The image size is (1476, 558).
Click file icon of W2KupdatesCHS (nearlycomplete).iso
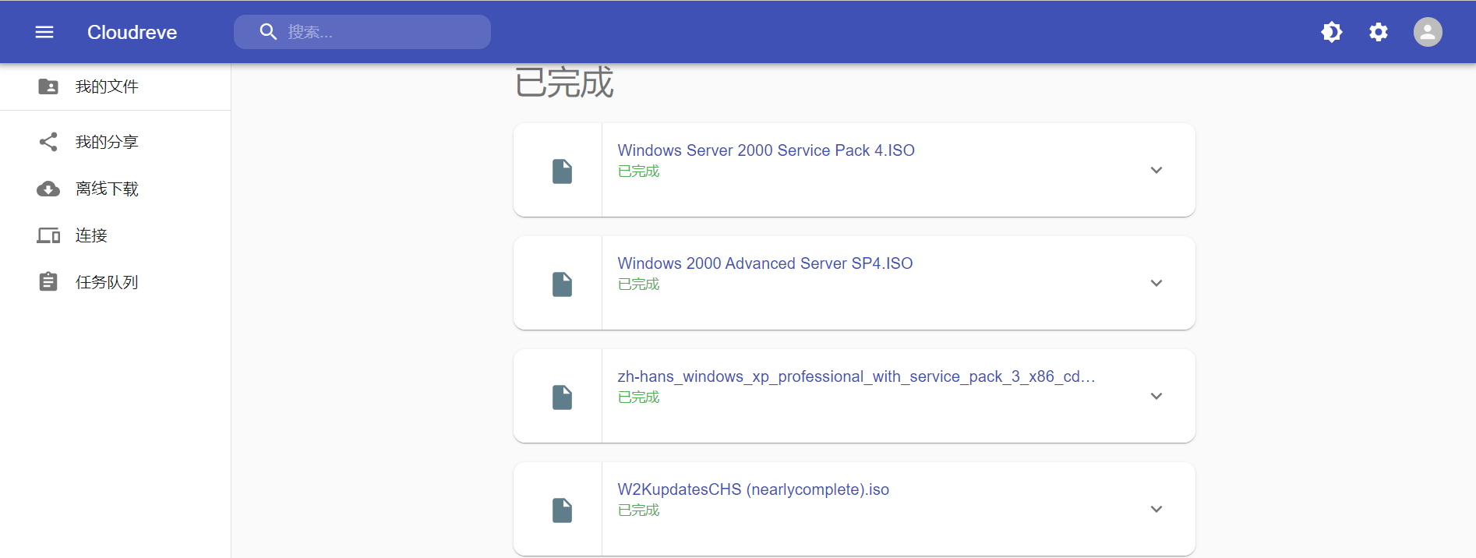pyautogui.click(x=562, y=510)
